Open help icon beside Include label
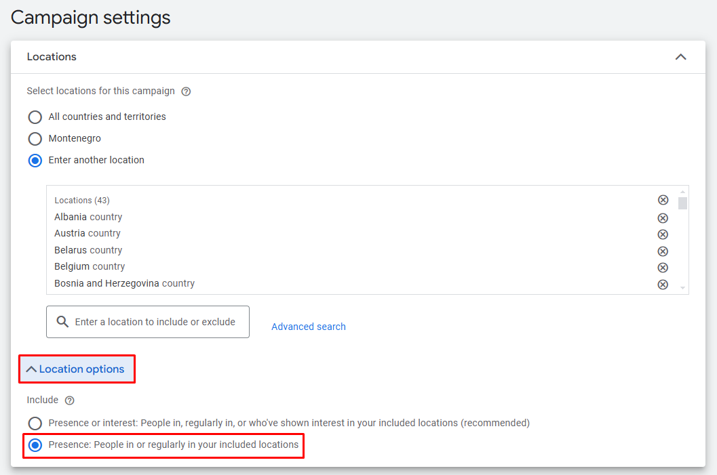The image size is (717, 475). 69,400
